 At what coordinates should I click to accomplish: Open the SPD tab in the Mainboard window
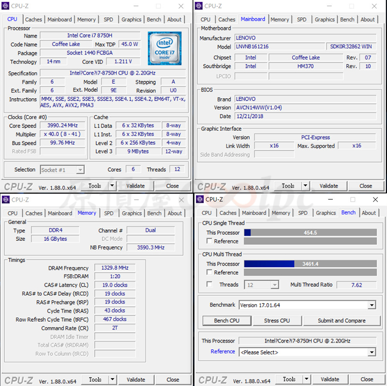tap(301, 19)
